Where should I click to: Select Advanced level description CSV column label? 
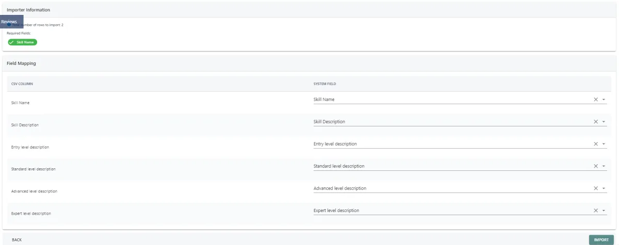click(x=34, y=191)
